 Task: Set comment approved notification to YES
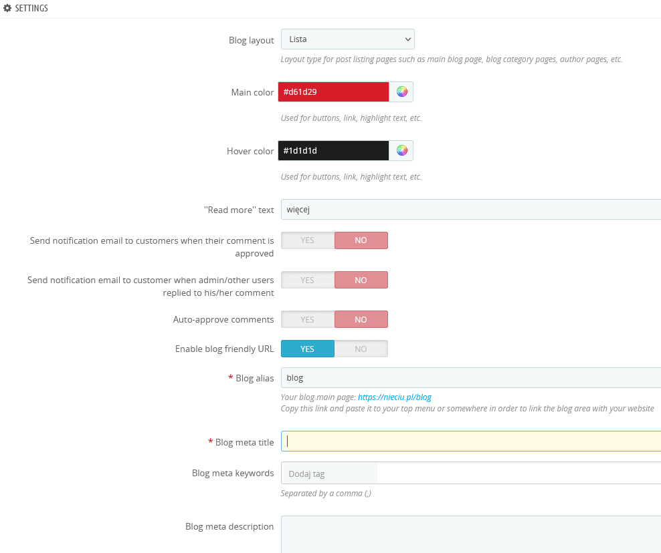coord(308,240)
